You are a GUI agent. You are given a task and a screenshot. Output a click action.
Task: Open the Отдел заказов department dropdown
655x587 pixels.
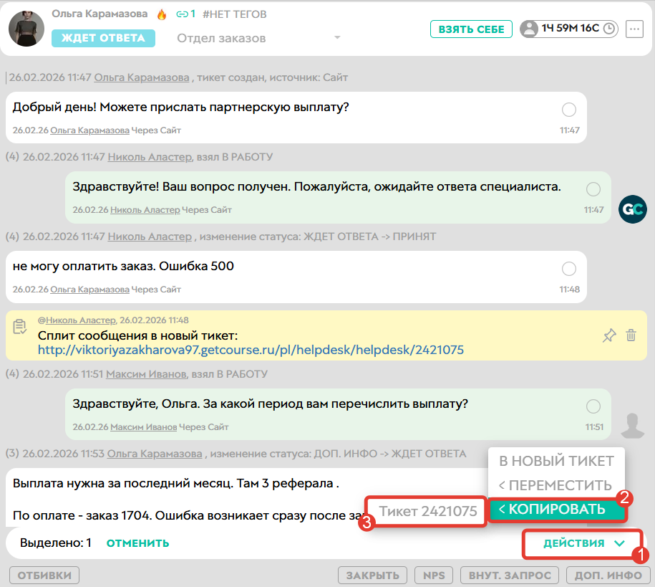pyautogui.click(x=259, y=38)
